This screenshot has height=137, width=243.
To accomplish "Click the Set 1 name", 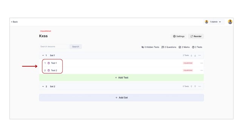I will coord(52,55).
